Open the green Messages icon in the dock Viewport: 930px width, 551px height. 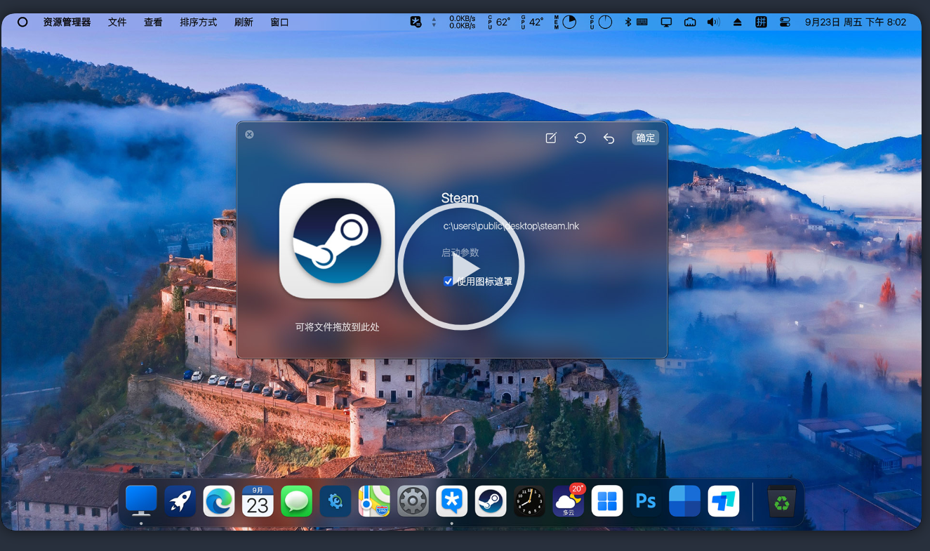pyautogui.click(x=296, y=502)
